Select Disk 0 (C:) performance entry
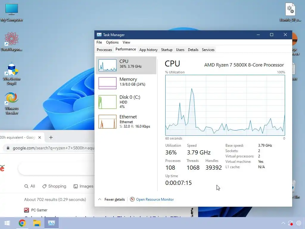 tap(126, 102)
